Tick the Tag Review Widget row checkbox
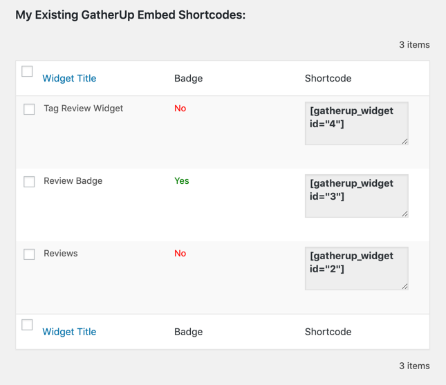This screenshot has width=446, height=385. (29, 109)
